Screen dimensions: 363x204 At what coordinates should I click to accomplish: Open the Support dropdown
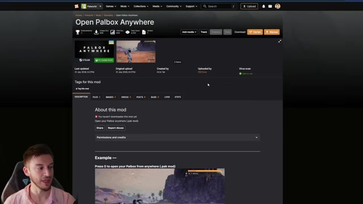pyautogui.click(x=191, y=6)
